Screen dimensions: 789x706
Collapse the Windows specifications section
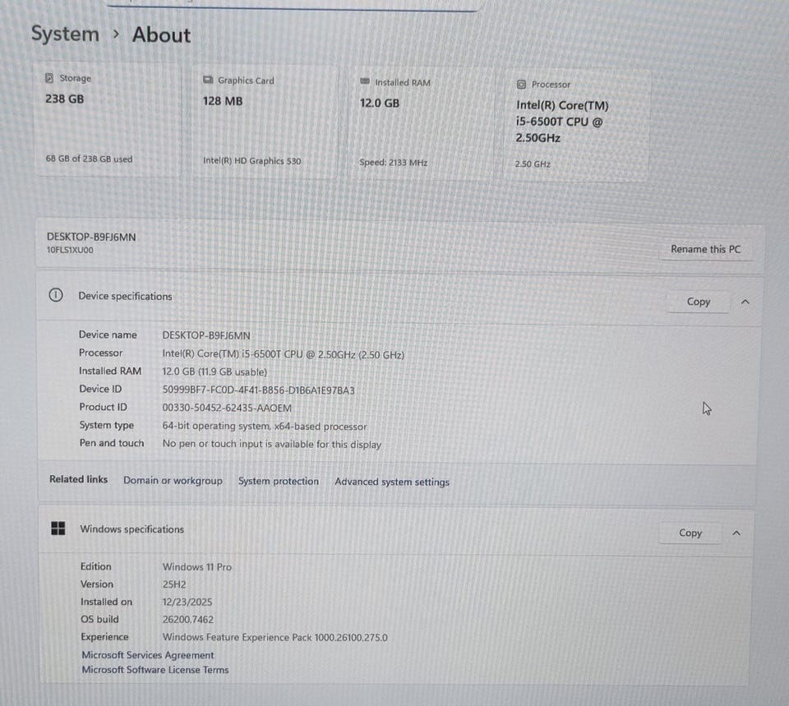tap(736, 533)
